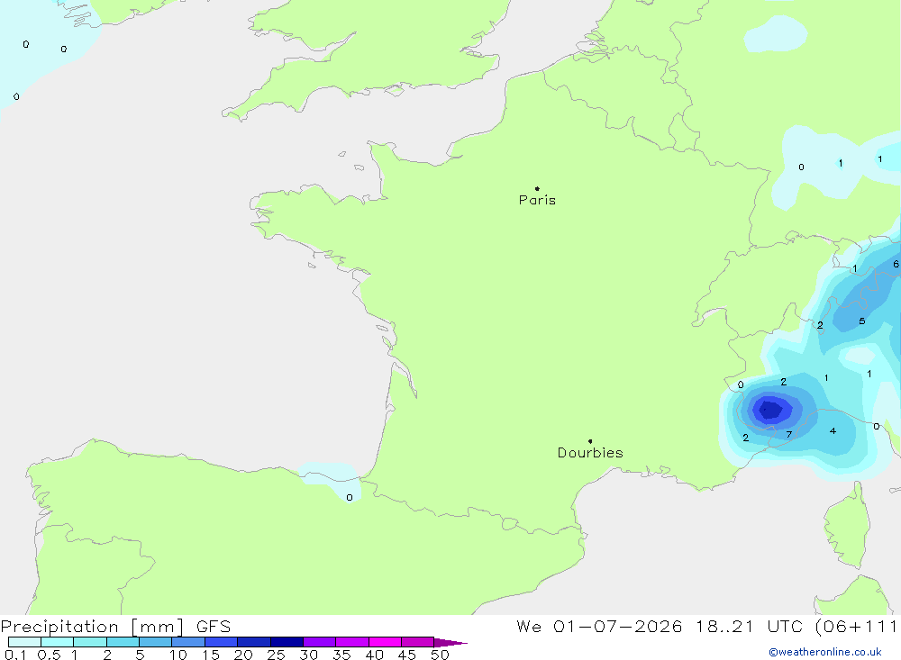Image resolution: width=901 pixels, height=660 pixels.
Task: Pick the 0.5–1 mm legend swatch
Action: point(57,642)
